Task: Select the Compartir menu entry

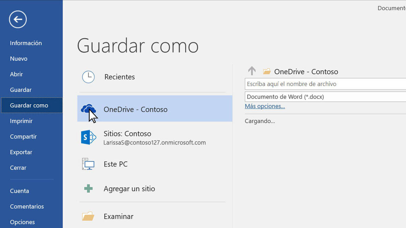Action: coord(23,136)
